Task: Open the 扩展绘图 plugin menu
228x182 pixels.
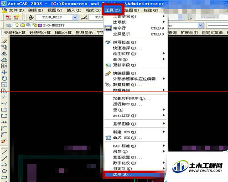Action: pyautogui.click(x=189, y=33)
